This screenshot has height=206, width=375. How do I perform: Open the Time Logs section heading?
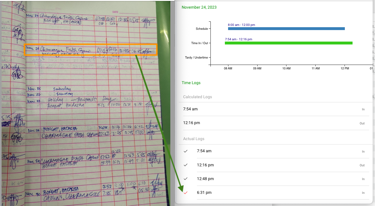point(191,83)
